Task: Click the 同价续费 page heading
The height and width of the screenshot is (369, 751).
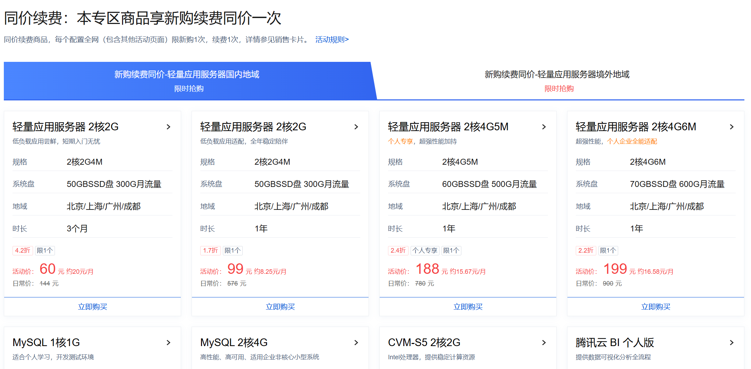Action: (143, 18)
